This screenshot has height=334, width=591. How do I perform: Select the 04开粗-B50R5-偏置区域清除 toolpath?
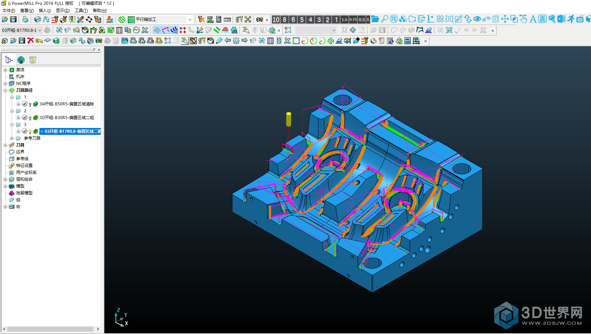(67, 104)
